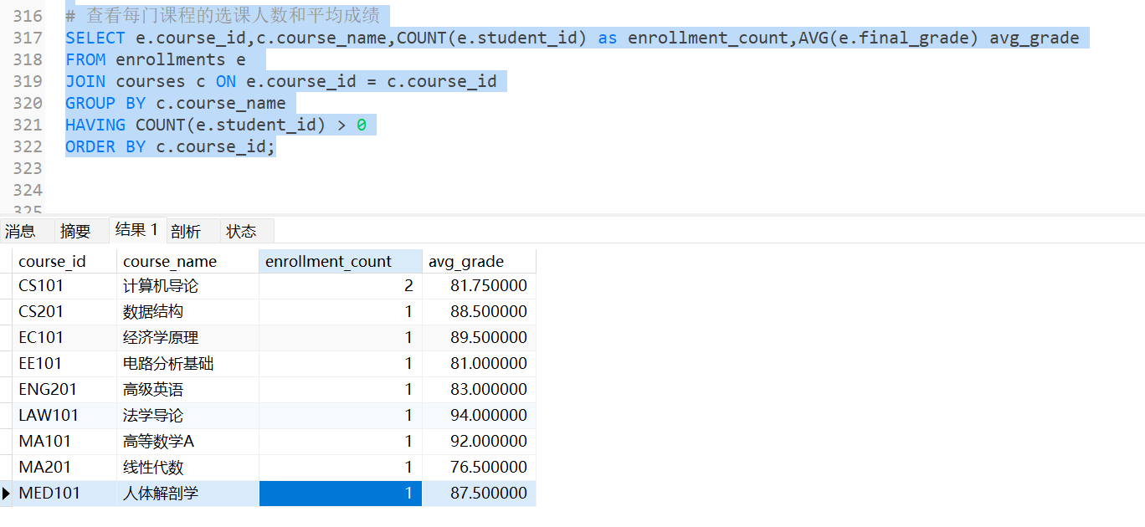Click the HAVING keyword on line 321
Viewport: 1145px width, 527px height.
click(x=95, y=125)
